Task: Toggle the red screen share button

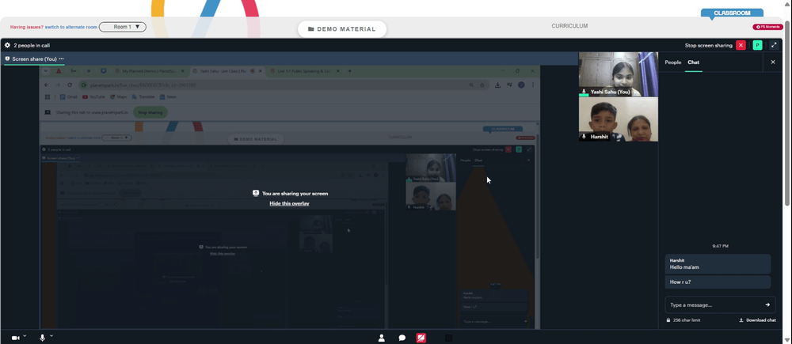Action: 421,338
